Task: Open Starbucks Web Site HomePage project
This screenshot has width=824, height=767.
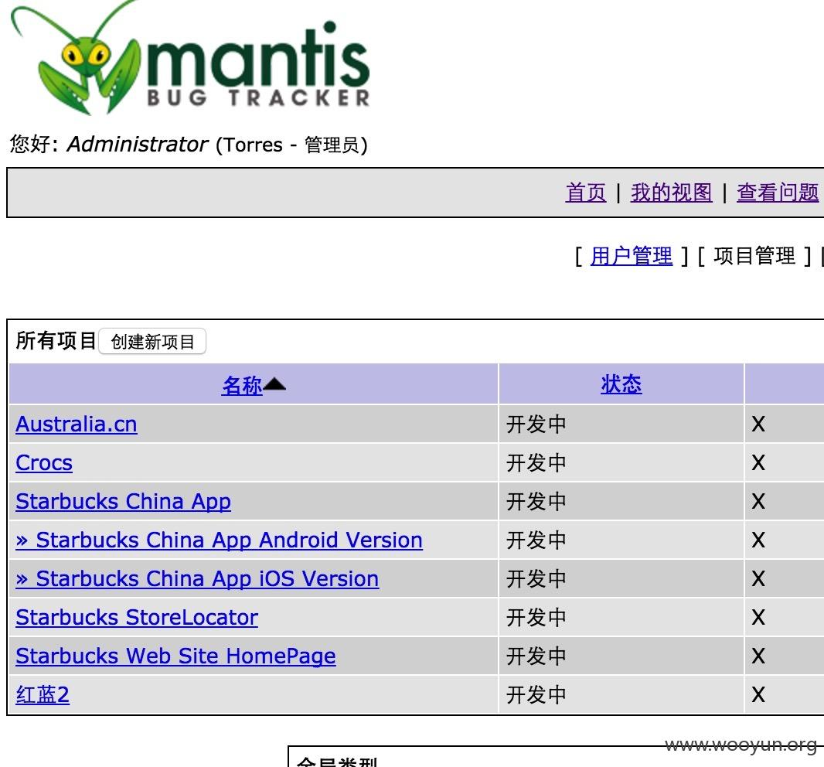Action: click(x=175, y=656)
